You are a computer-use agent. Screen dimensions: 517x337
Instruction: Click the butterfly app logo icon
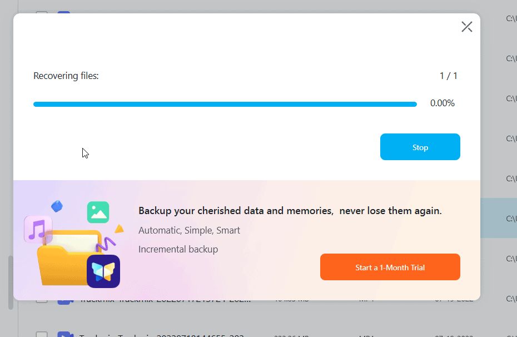(x=103, y=271)
